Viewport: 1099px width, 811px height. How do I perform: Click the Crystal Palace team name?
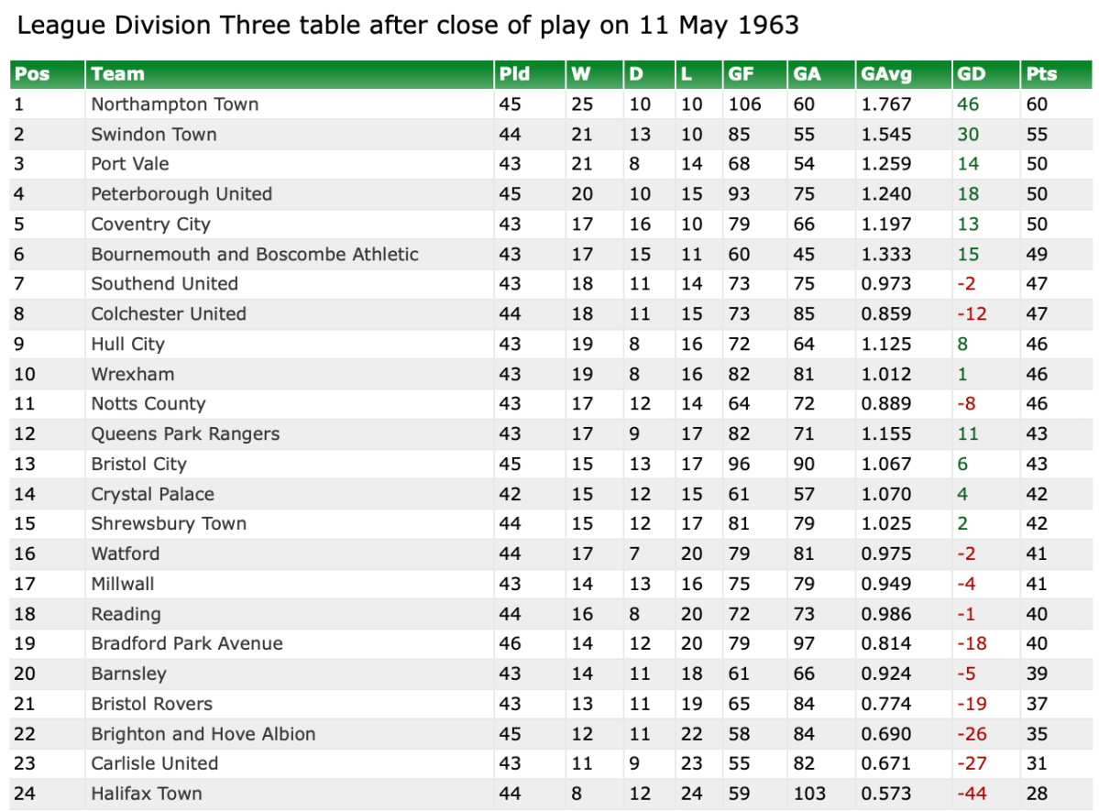(x=152, y=494)
